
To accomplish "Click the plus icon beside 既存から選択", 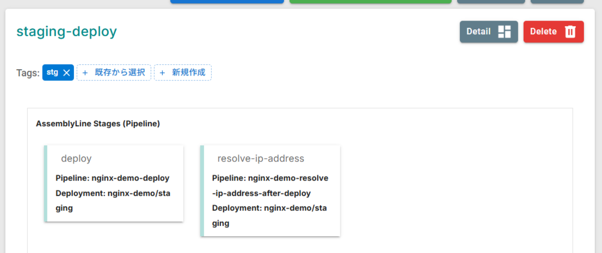I will click(x=85, y=72).
